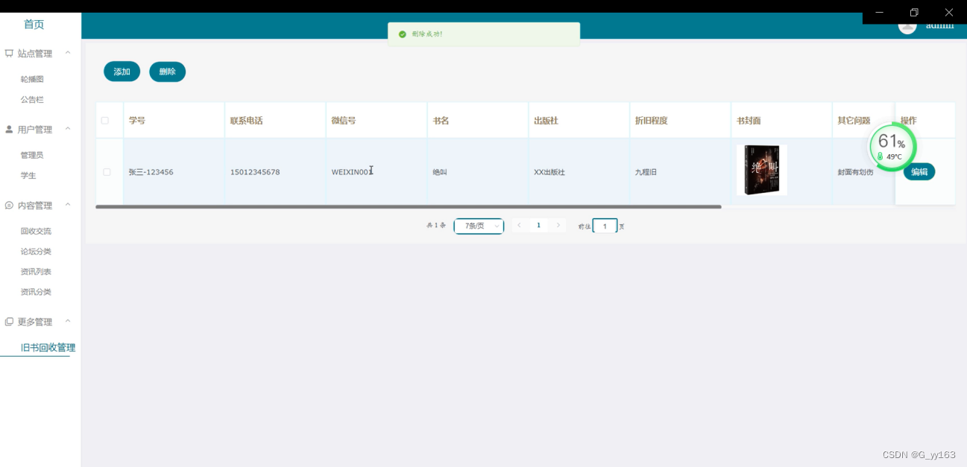The width and height of the screenshot is (967, 467).
Task: Collapse the 内容管理 menu chevron
Action: [x=68, y=205]
